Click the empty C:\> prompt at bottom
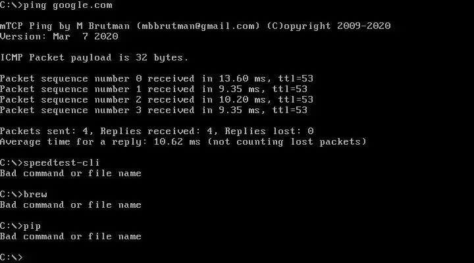The image size is (474, 263). click(11, 258)
